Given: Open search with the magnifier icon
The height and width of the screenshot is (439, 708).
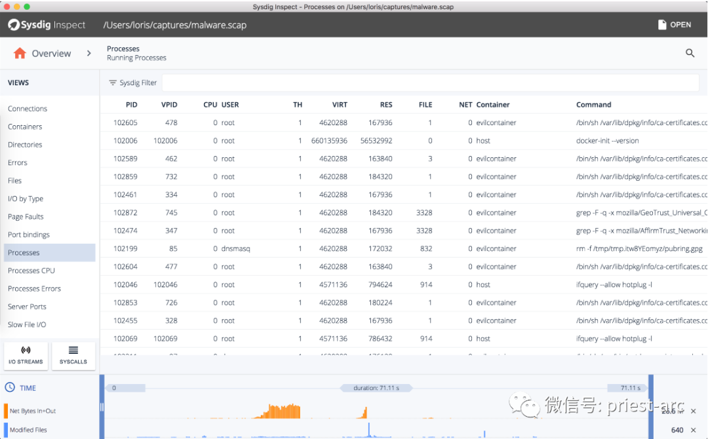Looking at the screenshot, I should pyautogui.click(x=690, y=53).
